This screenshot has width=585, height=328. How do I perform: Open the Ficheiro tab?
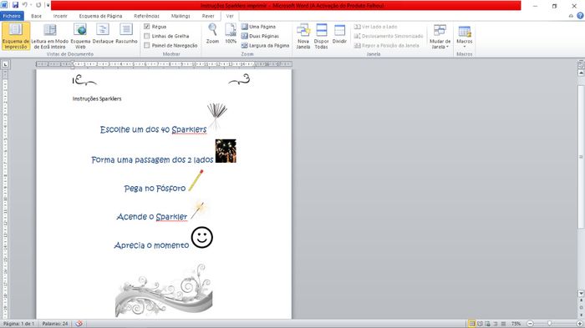pyautogui.click(x=12, y=16)
